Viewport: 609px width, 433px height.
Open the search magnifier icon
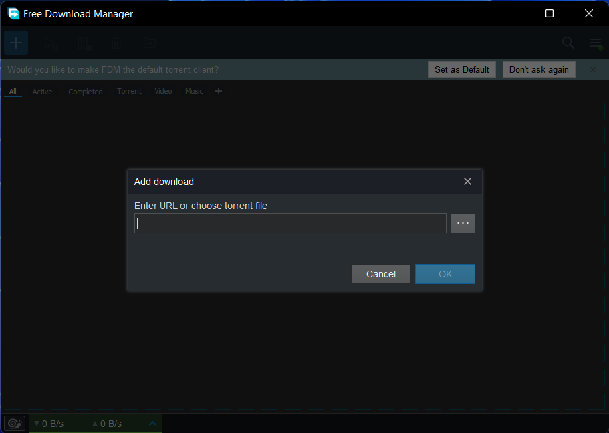568,43
